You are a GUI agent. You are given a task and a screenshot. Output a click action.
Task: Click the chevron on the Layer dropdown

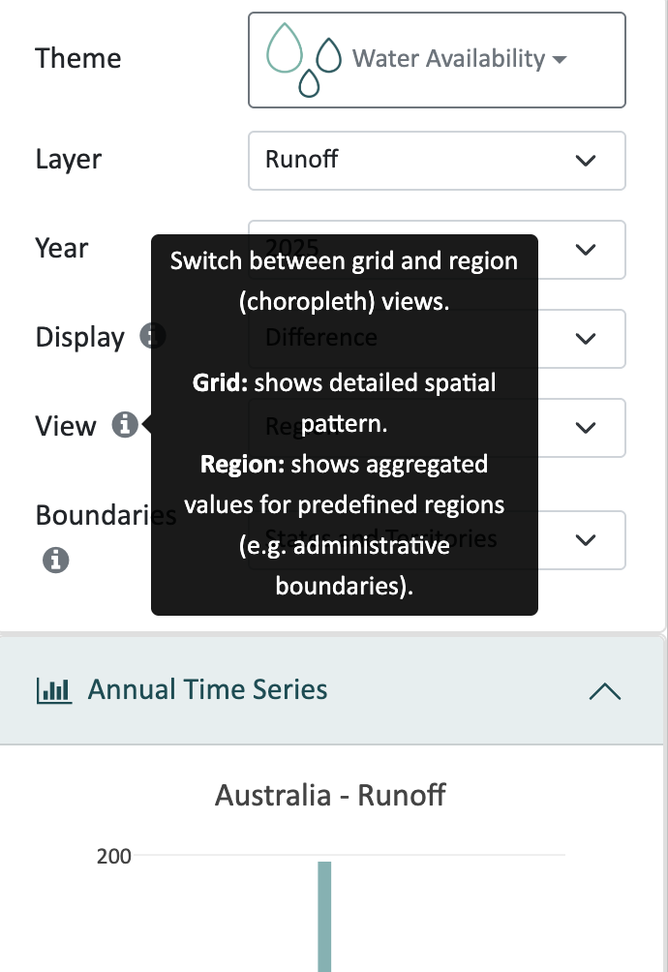[x=585, y=161]
